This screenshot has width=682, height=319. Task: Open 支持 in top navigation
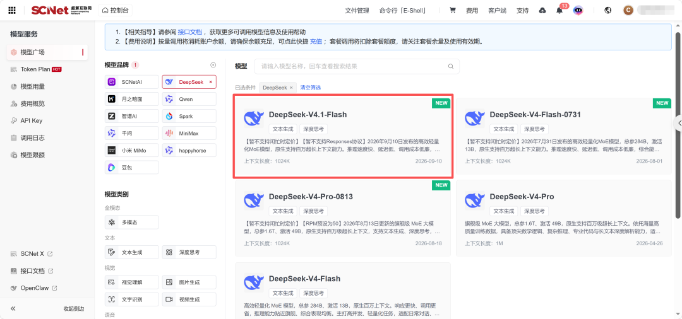point(522,11)
